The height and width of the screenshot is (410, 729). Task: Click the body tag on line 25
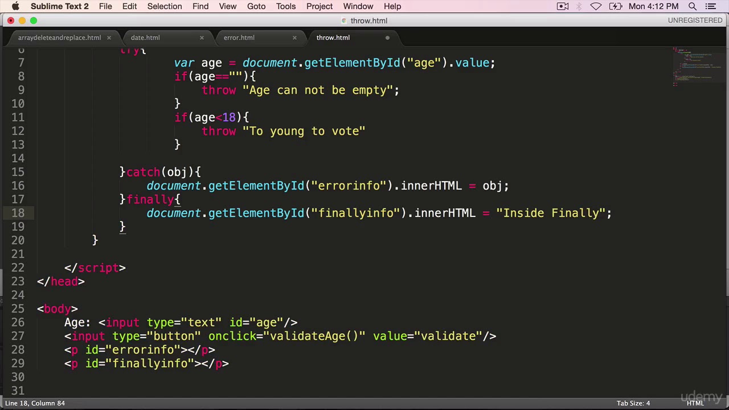click(57, 309)
